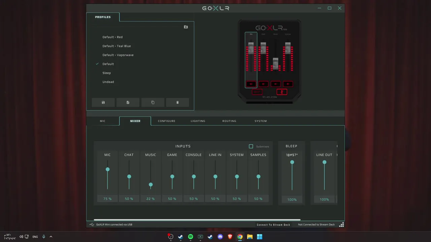Open File Explorer from the taskbar
Viewport: 431px width, 242px height.
tap(250, 237)
